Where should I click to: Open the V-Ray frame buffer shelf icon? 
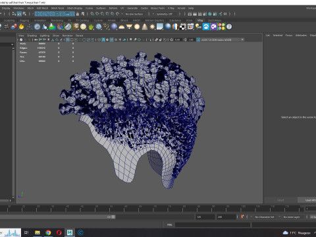pos(190,27)
